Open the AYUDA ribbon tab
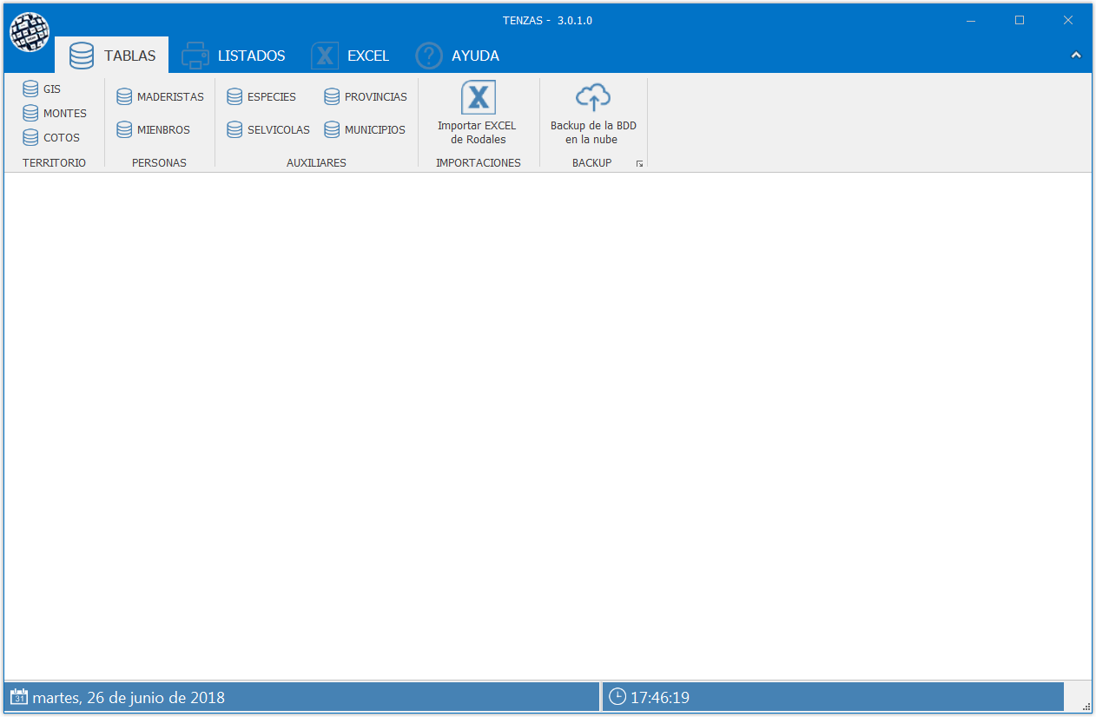This screenshot has width=1096, height=717. [458, 56]
